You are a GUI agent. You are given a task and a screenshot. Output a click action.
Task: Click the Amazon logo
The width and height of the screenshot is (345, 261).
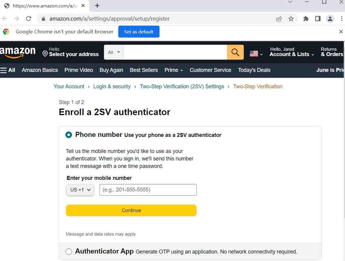pyautogui.click(x=18, y=52)
